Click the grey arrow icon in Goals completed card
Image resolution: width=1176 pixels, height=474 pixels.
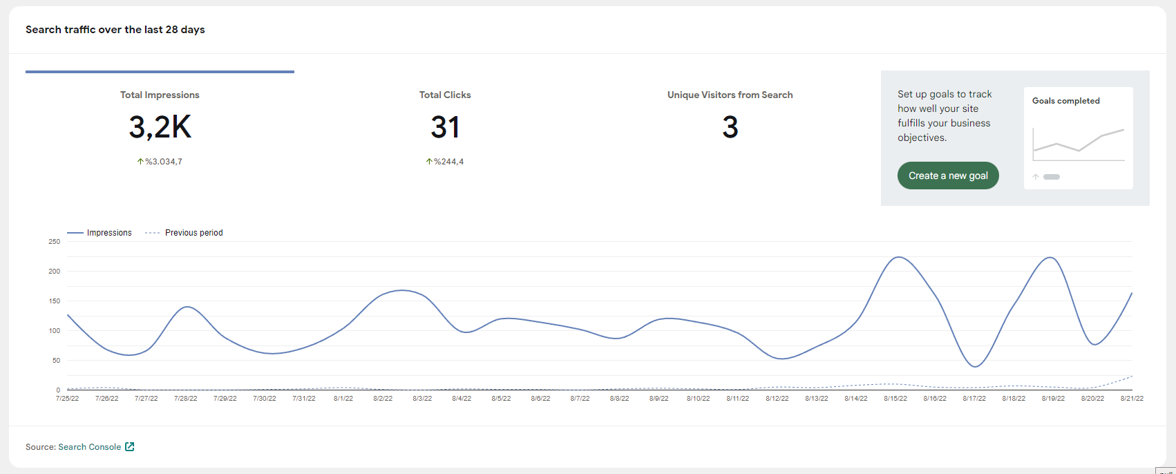pos(1036,177)
